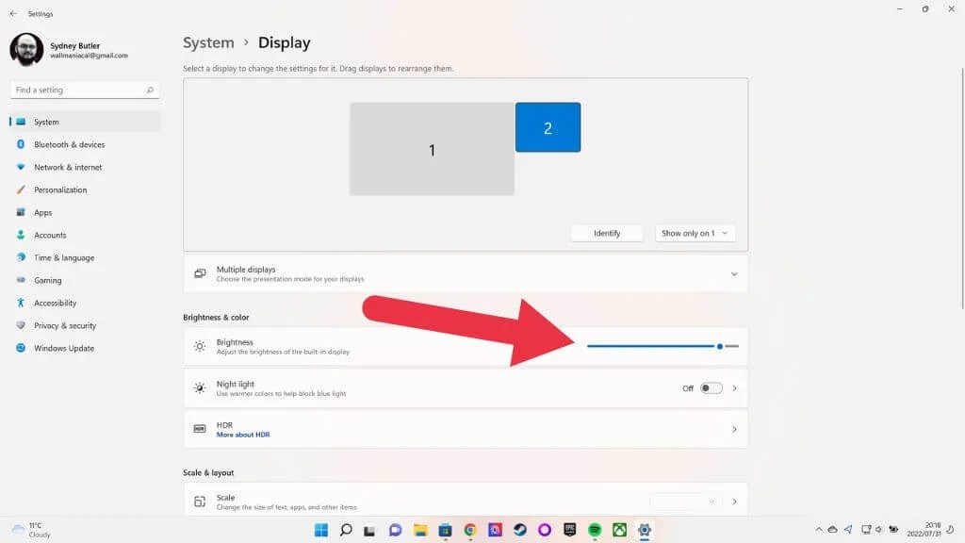Expand the hidden icons tray arrow
The height and width of the screenshot is (543, 965).
[x=819, y=530]
